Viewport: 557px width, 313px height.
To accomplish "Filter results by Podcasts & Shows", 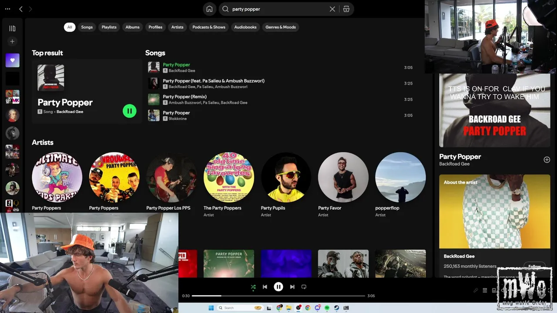I will (209, 27).
